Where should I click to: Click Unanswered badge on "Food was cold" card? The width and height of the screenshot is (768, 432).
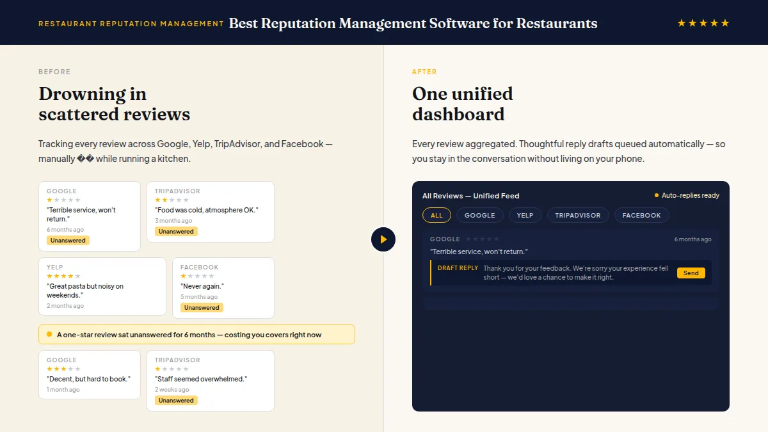tap(176, 231)
